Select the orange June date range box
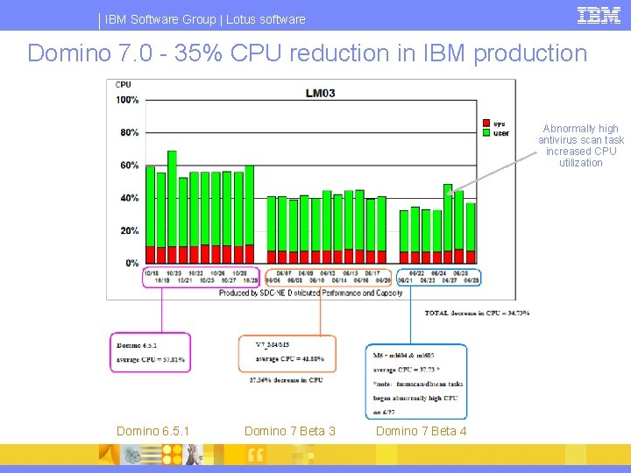The height and width of the screenshot is (473, 631). [x=329, y=277]
